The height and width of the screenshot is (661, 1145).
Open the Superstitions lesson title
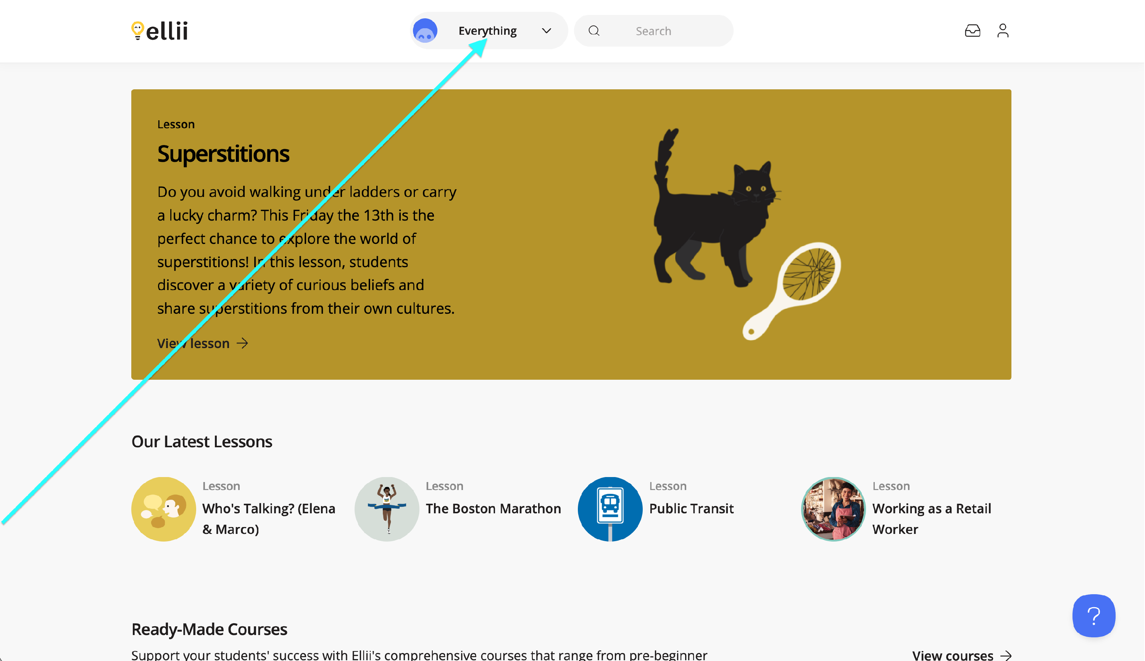223,154
